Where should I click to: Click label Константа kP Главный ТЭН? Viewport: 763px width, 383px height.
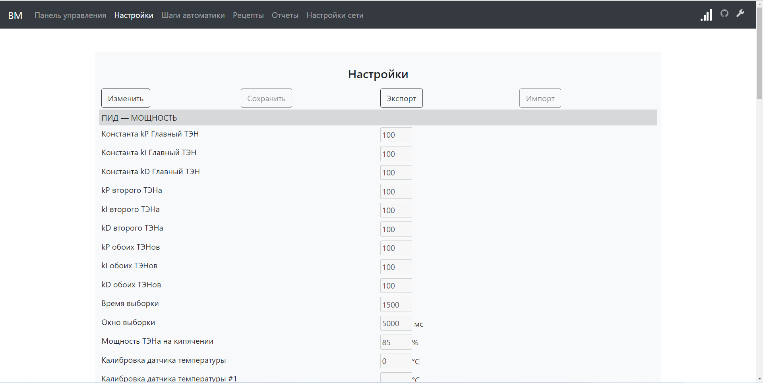150,134
